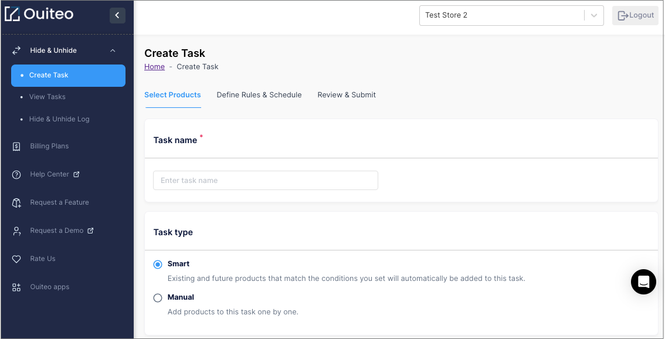Open the Help Center link

tap(50, 174)
